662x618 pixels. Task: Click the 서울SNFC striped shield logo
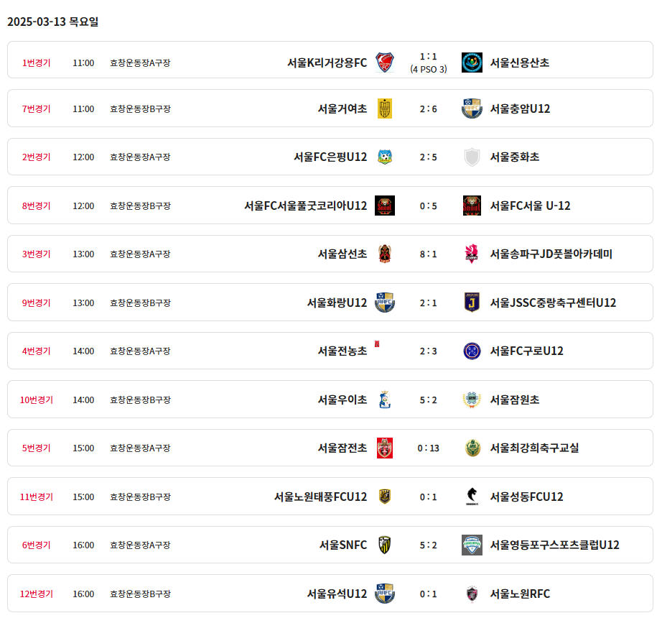[385, 545]
